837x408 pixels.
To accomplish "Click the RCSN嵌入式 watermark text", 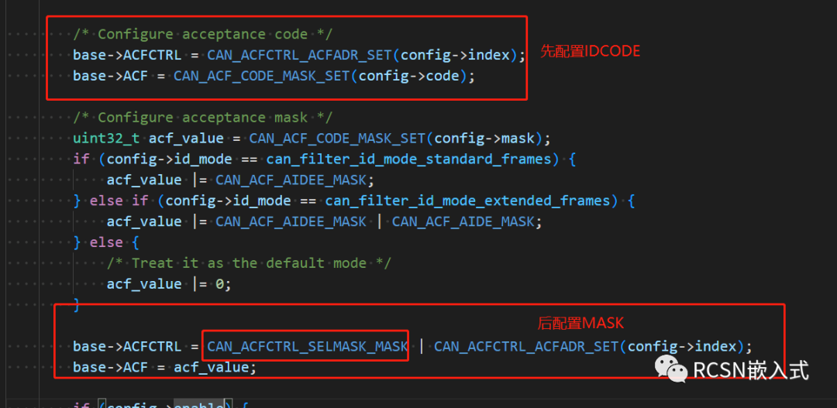I will pos(750,370).
